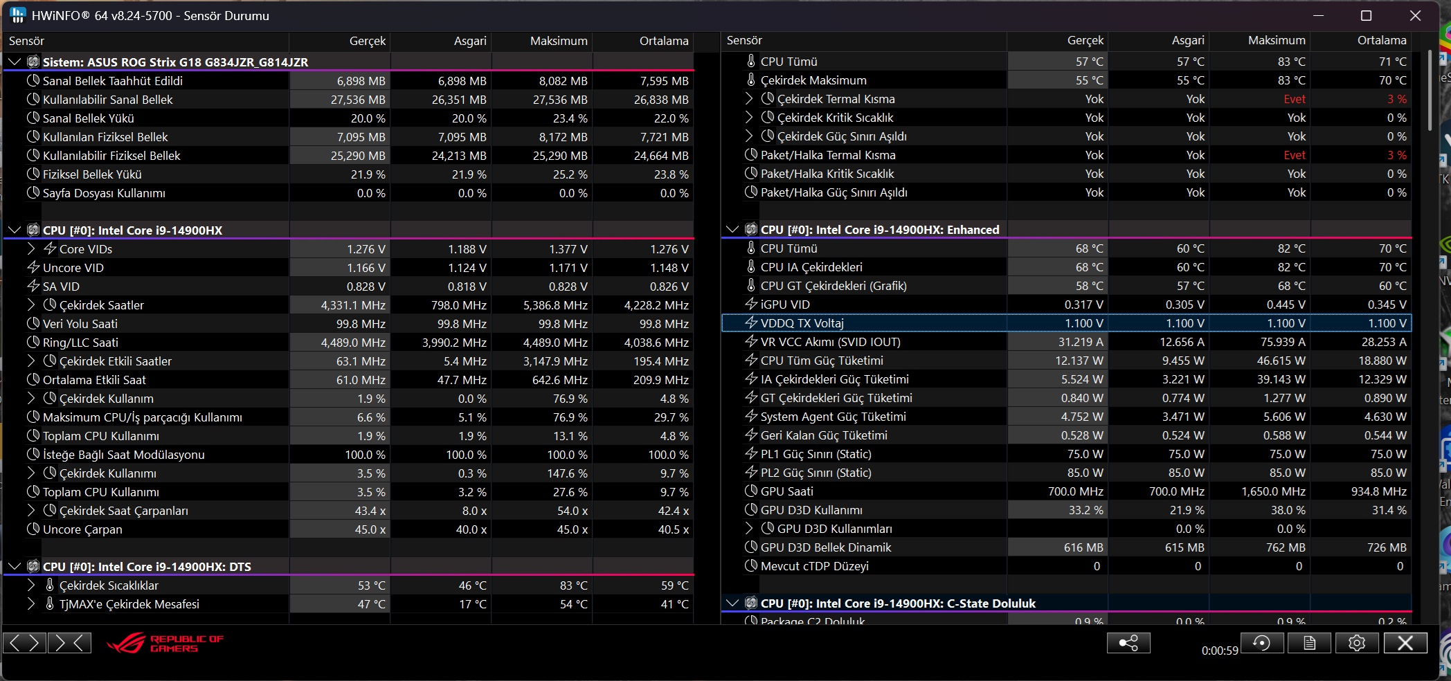The width and height of the screenshot is (1451, 681).
Task: Click left pane Asgari column header
Action: (441, 41)
